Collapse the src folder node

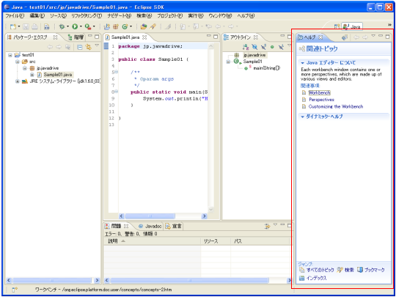pos(17,62)
